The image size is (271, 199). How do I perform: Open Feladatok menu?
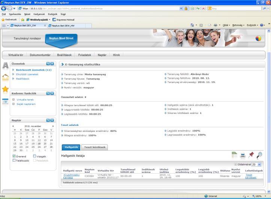pyautogui.click(x=84, y=55)
